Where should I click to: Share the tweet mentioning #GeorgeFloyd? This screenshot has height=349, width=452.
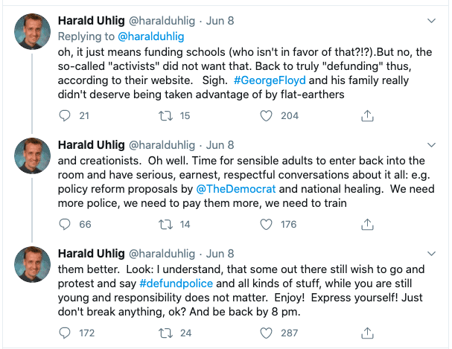(366, 115)
